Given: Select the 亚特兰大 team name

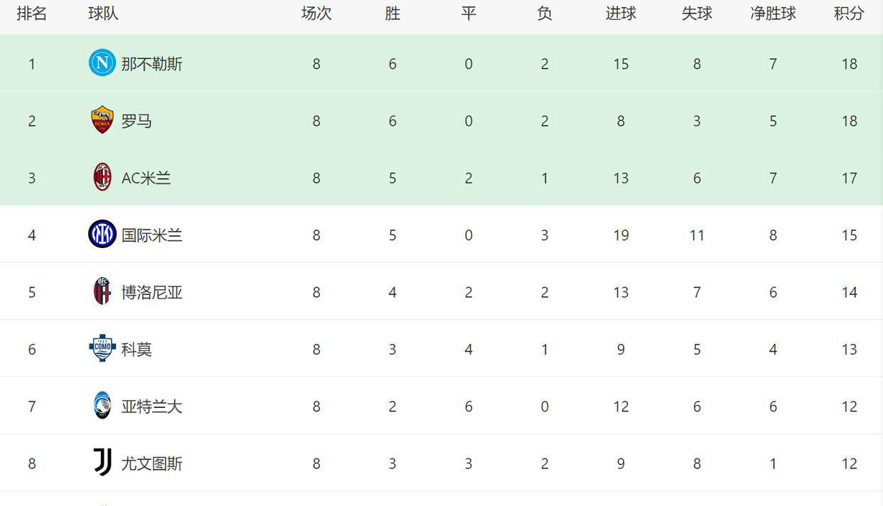Looking at the screenshot, I should pyautogui.click(x=151, y=407).
